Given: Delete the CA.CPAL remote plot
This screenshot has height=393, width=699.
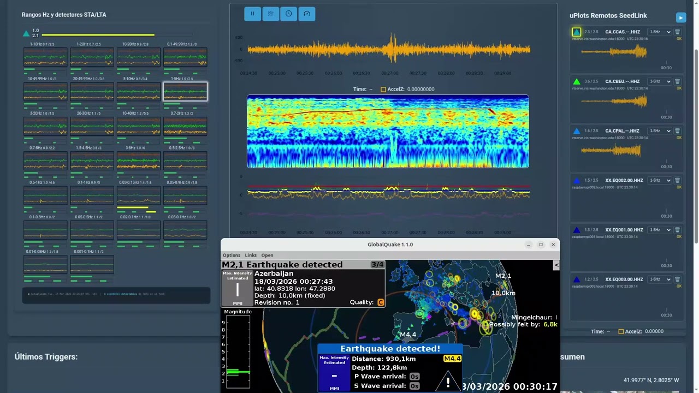Looking at the screenshot, I should pos(678,131).
